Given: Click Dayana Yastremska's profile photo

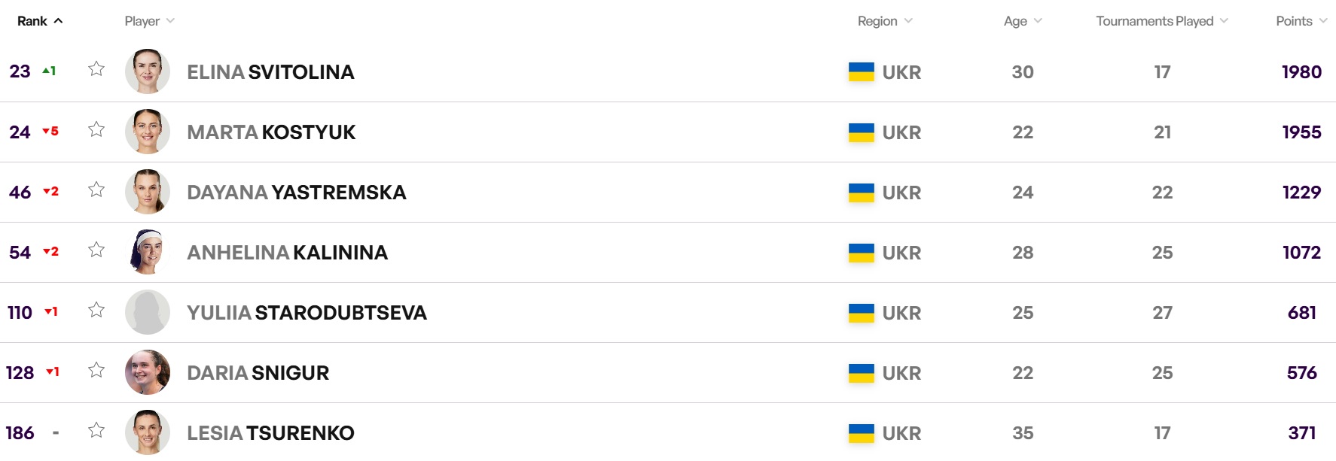Looking at the screenshot, I should [148, 192].
